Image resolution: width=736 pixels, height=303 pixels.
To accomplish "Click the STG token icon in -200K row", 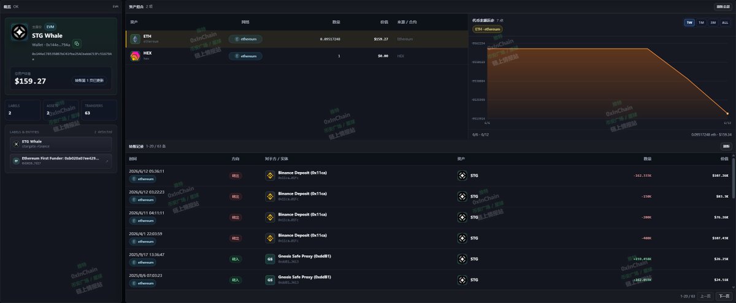I will tap(462, 217).
